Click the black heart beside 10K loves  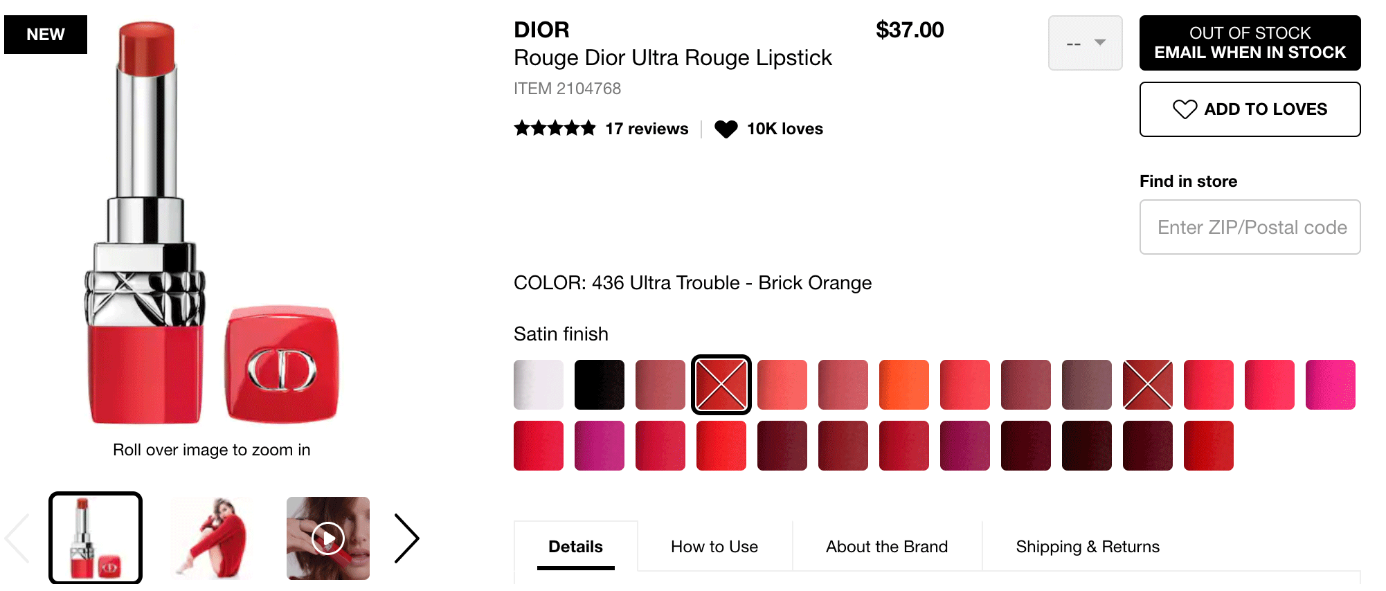pyautogui.click(x=726, y=129)
